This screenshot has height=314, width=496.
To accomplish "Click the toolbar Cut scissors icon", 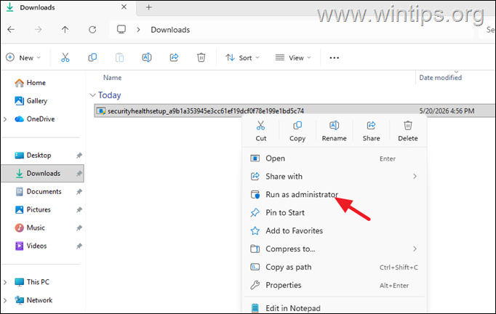I will click(x=65, y=57).
